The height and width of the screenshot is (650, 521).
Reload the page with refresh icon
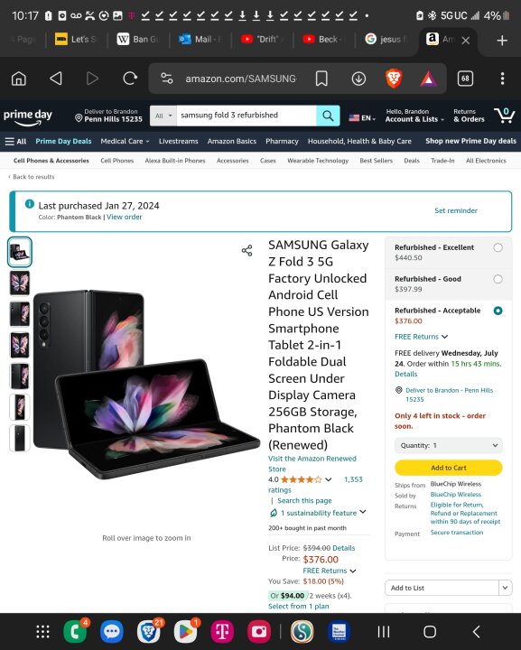pyautogui.click(x=130, y=79)
